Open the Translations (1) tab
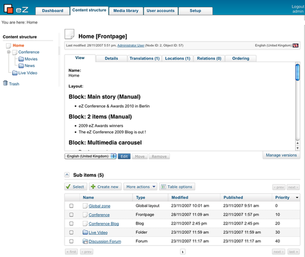 coord(145,58)
